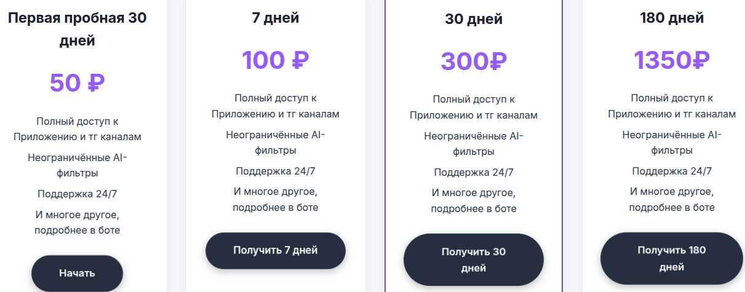Click "Неограничённые AI-фильтры" in the 1350₽ card

point(672,143)
